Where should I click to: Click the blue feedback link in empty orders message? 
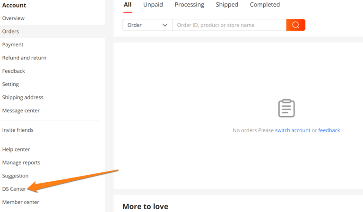coord(329,130)
